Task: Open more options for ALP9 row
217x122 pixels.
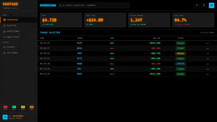Action: (x=208, y=43)
